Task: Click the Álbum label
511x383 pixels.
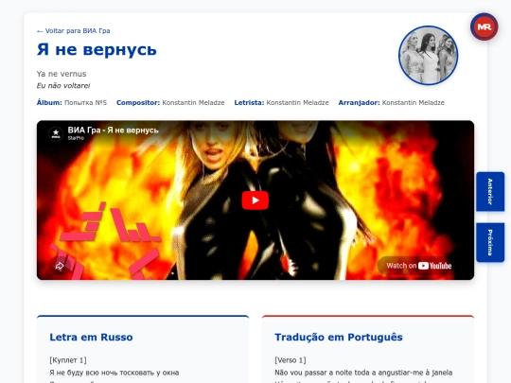Action: click(x=49, y=102)
